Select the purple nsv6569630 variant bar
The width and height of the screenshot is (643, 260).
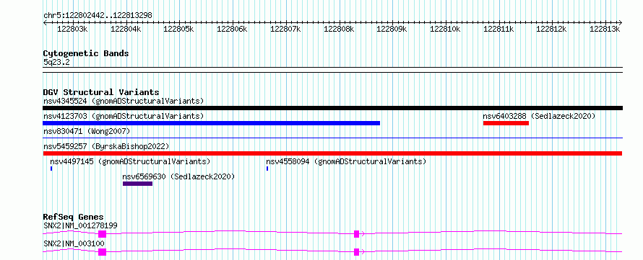coord(137,184)
